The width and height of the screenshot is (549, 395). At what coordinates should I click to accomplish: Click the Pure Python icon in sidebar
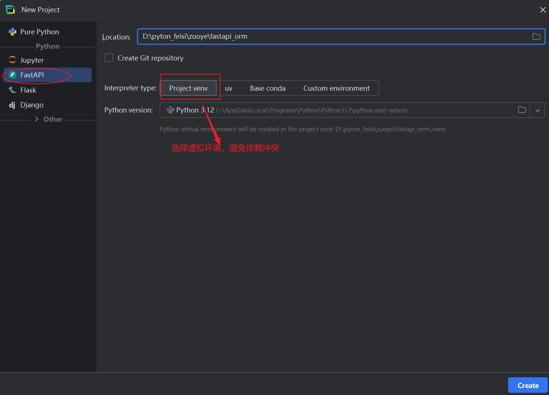tap(13, 32)
